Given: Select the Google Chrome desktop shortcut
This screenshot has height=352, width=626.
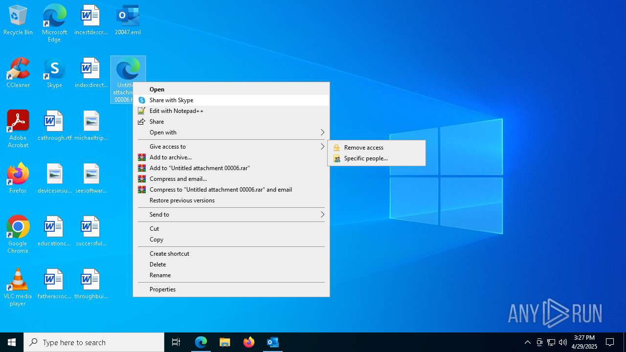Looking at the screenshot, I should [18, 235].
